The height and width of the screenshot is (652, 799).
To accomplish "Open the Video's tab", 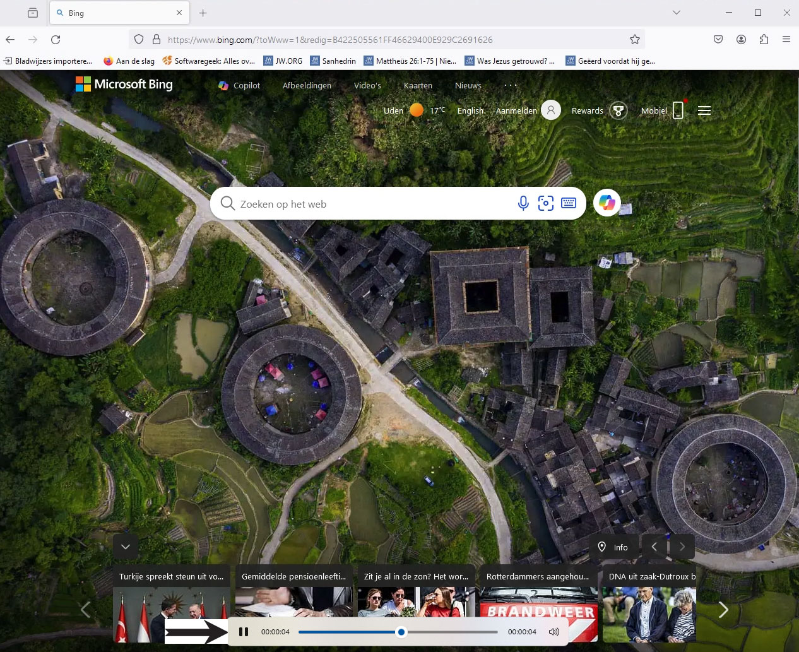I will point(367,85).
